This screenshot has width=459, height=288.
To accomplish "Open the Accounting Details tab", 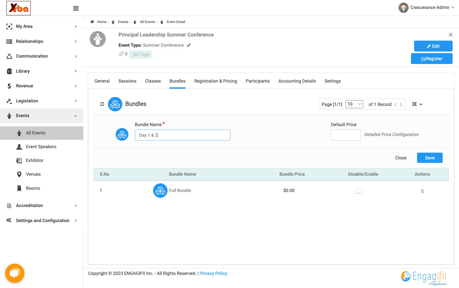I will coord(297,81).
